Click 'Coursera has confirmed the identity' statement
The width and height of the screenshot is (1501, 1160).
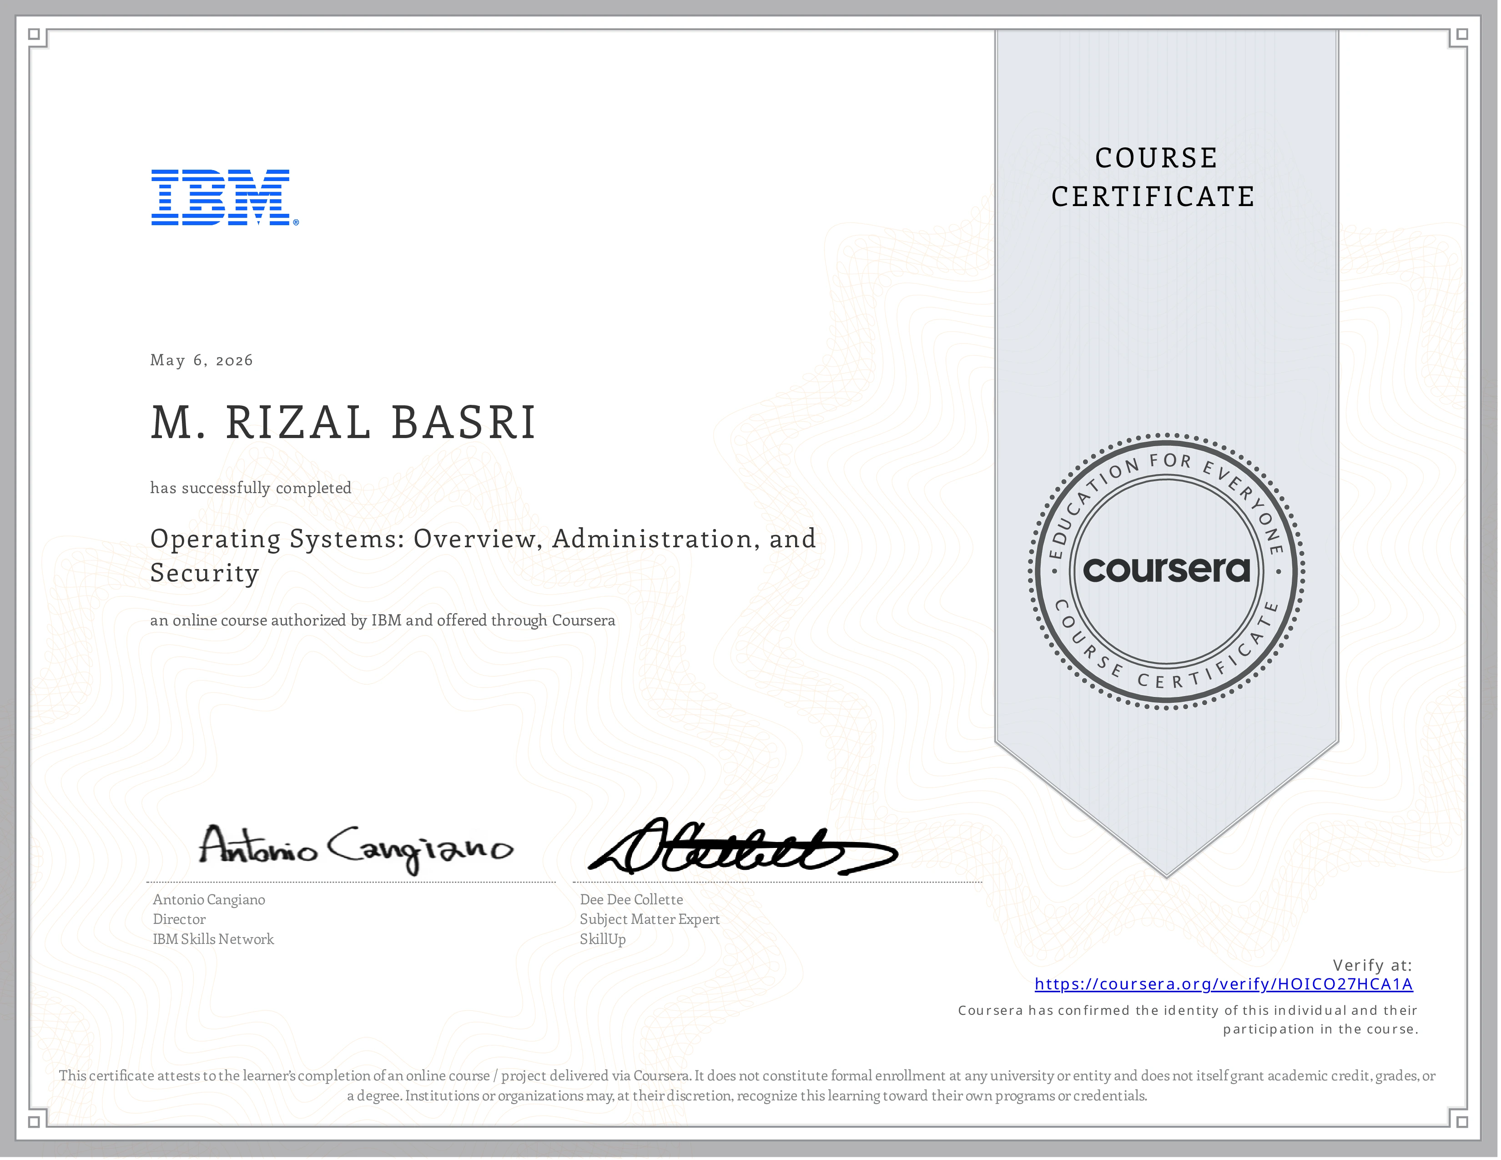point(1188,1020)
